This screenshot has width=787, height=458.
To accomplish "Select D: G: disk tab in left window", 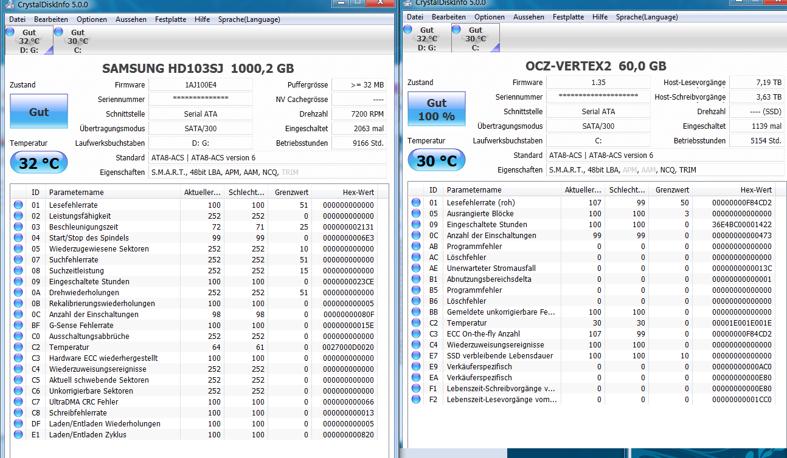I will (29, 41).
